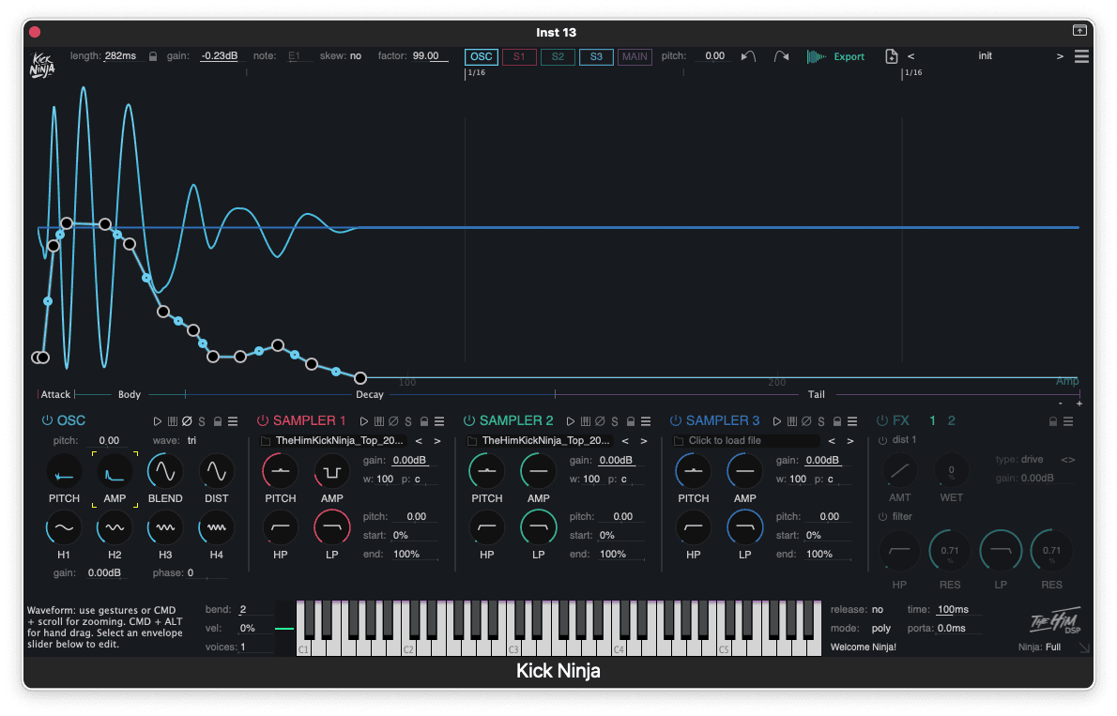Click the Export waveform icon
1117x716 pixels.
[x=816, y=56]
